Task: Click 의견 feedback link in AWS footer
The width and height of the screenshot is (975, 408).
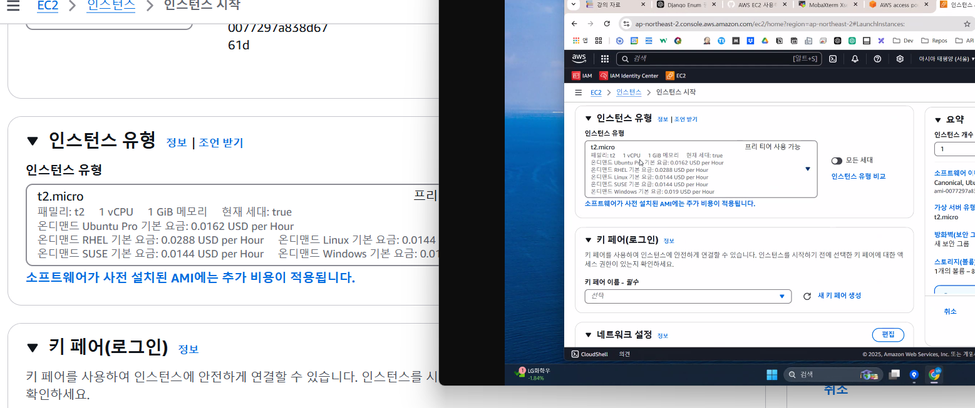Action: 625,354
